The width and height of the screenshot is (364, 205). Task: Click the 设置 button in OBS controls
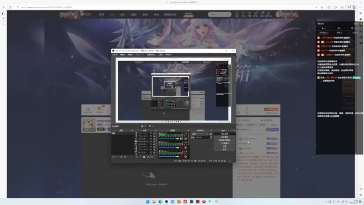[224, 146]
